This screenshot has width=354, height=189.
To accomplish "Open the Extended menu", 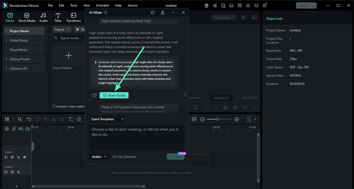I will (x=102, y=5).
